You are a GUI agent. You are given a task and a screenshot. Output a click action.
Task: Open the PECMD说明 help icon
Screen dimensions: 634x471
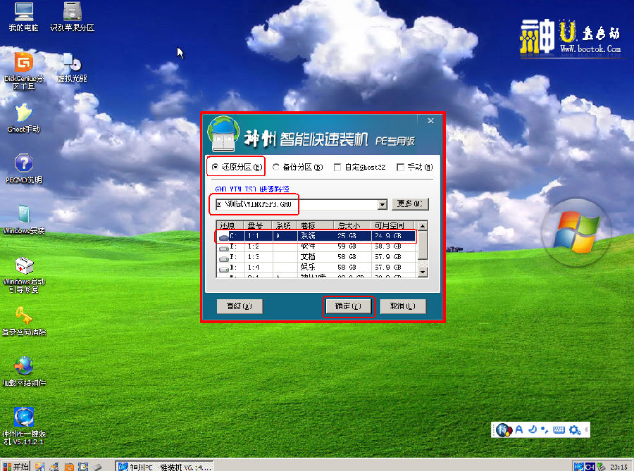(23, 164)
